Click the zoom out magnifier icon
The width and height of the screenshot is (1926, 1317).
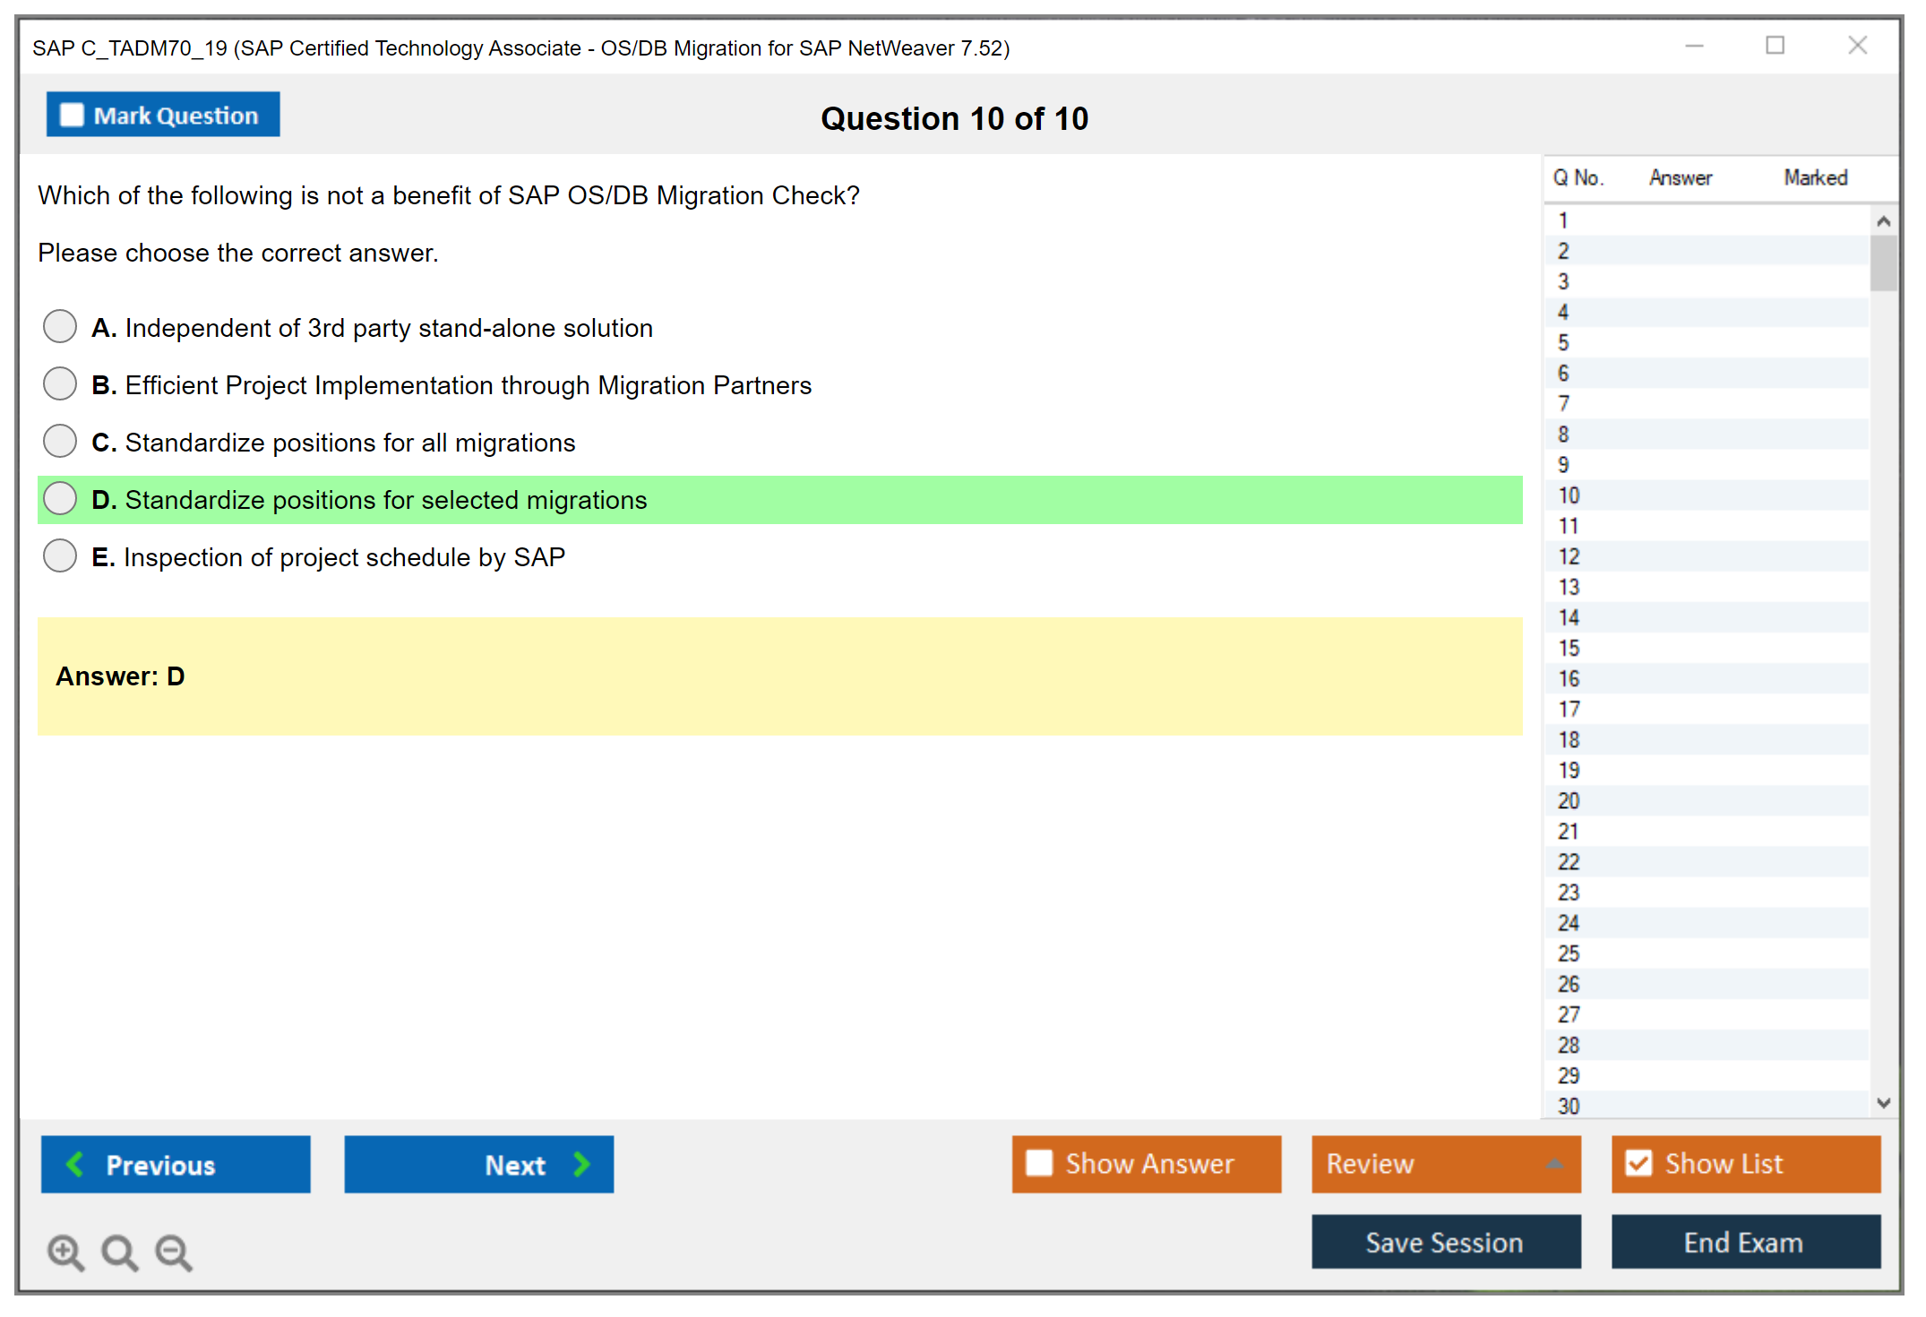click(x=174, y=1252)
